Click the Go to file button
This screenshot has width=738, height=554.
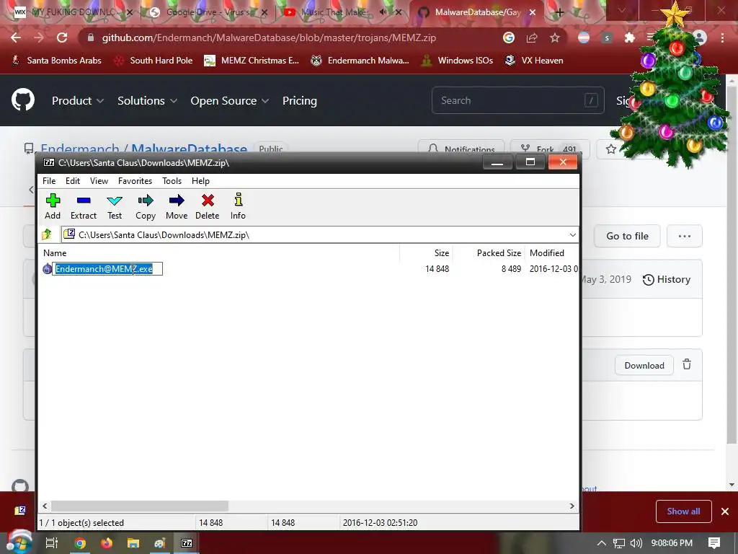pyautogui.click(x=627, y=236)
